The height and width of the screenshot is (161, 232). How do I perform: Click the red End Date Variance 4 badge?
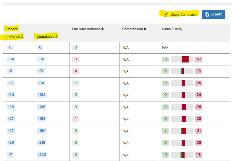coord(76,71)
